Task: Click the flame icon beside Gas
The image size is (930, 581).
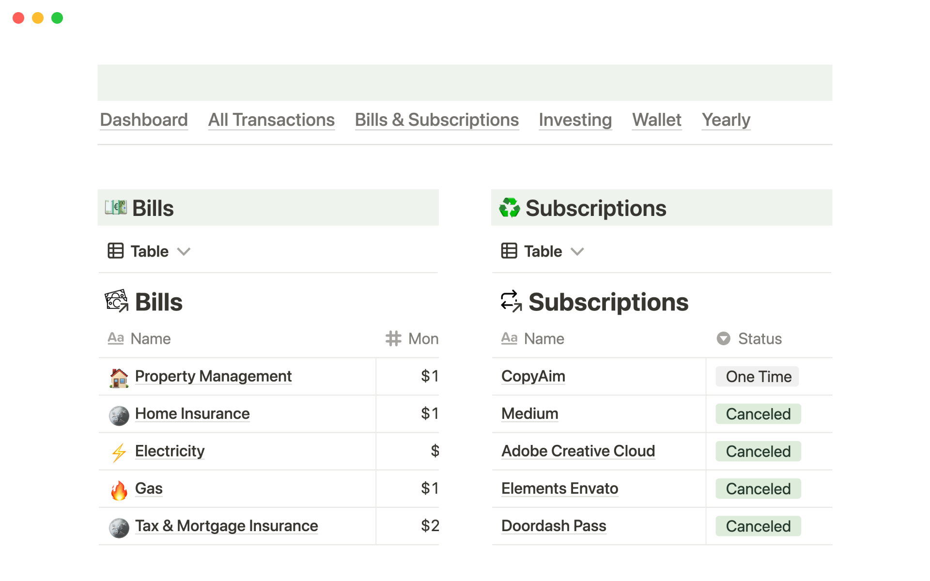Action: [119, 490]
